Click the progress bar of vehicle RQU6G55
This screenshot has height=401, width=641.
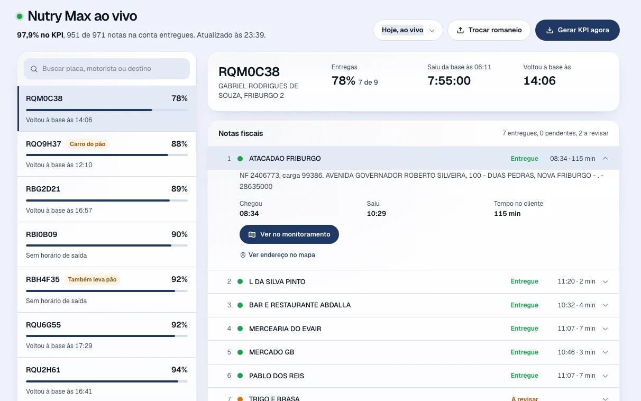107,336
